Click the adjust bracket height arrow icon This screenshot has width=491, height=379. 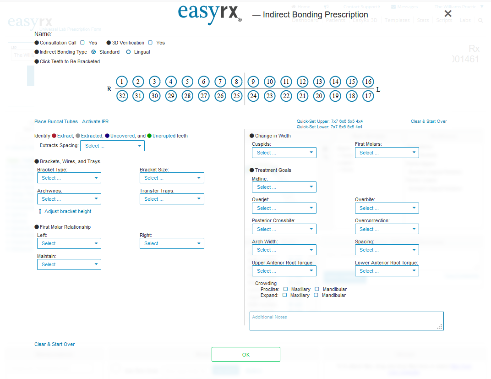[x=40, y=211]
